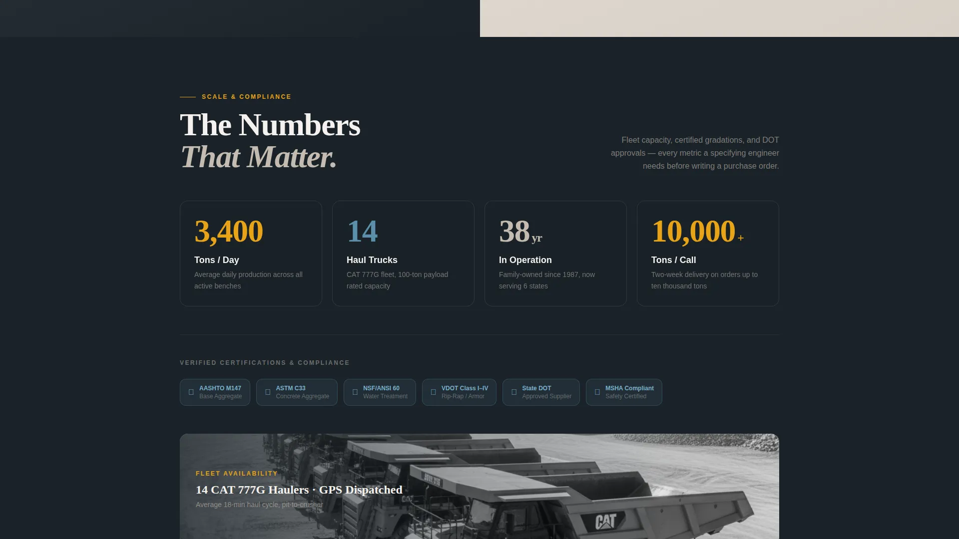
Task: Select the NSF/ANSI 60 certification label
Action: (x=381, y=388)
